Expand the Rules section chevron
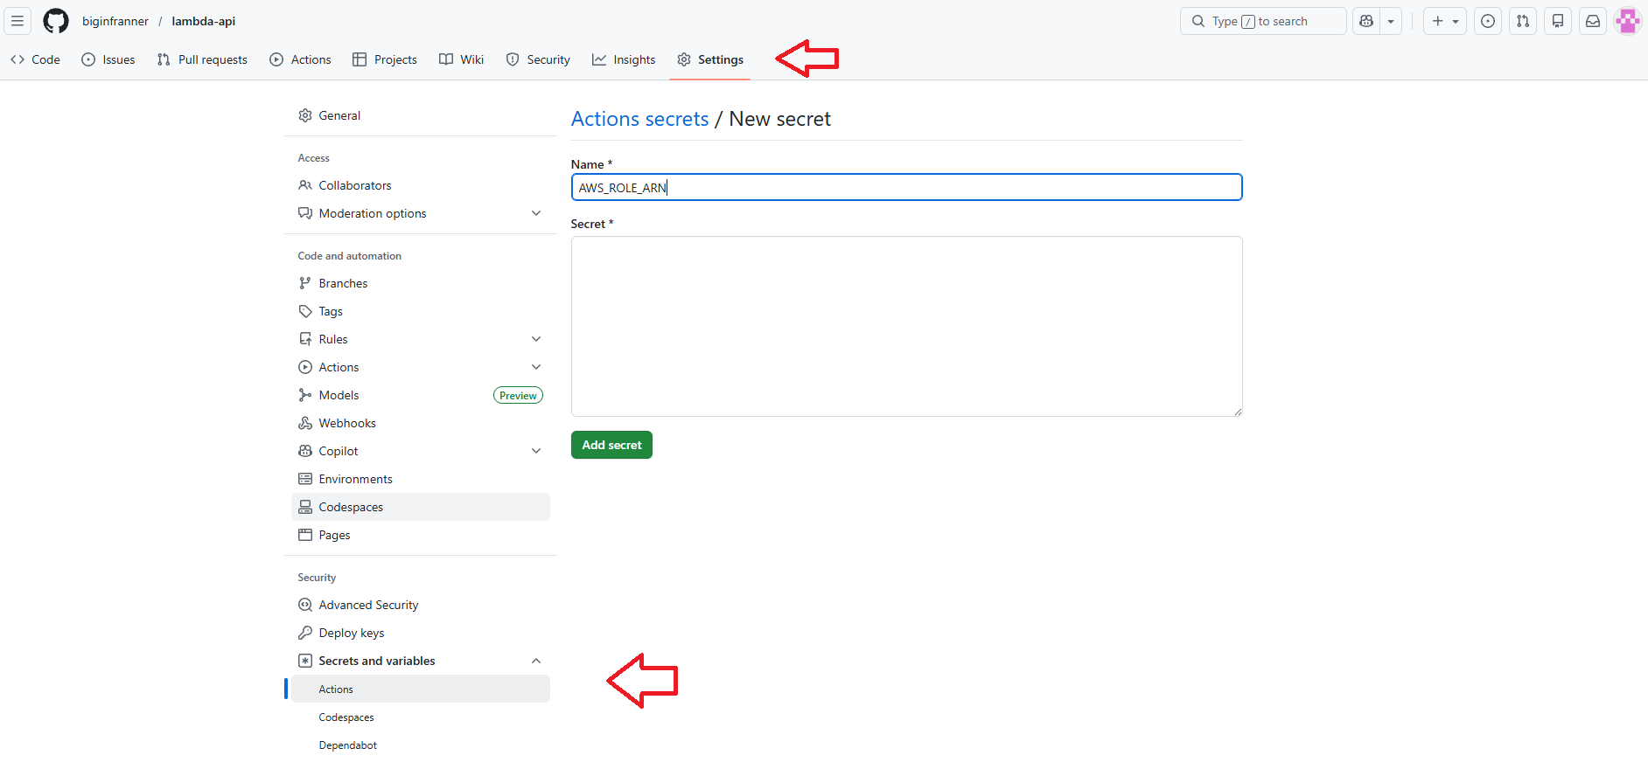The image size is (1648, 762). click(x=536, y=339)
